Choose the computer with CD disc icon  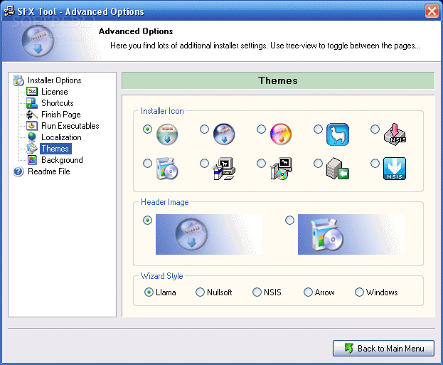pos(281,169)
